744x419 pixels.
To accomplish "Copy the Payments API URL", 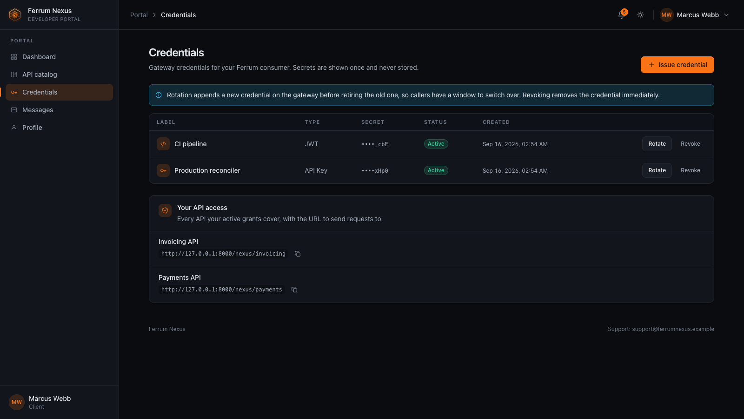I will click(294, 290).
